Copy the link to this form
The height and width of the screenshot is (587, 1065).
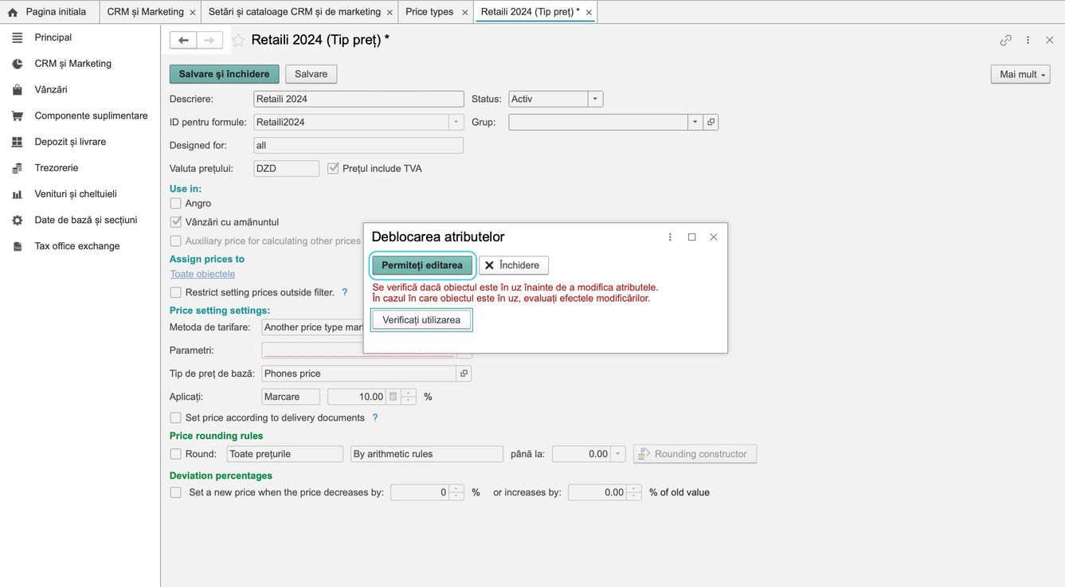pyautogui.click(x=1006, y=40)
